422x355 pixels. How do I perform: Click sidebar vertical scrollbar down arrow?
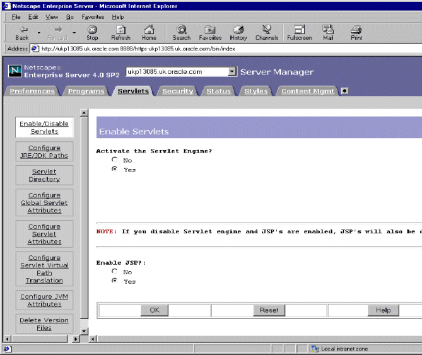click(85, 331)
